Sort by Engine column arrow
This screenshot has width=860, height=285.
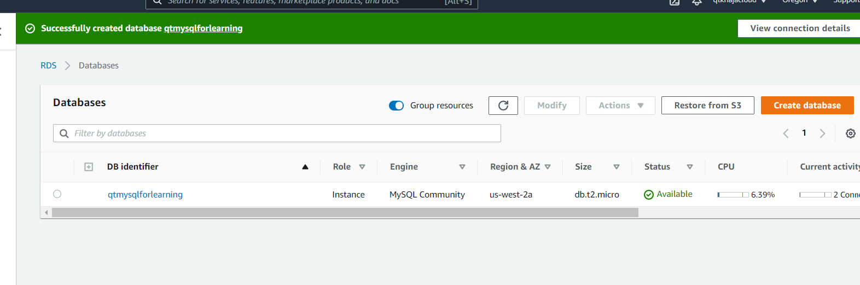(462, 167)
